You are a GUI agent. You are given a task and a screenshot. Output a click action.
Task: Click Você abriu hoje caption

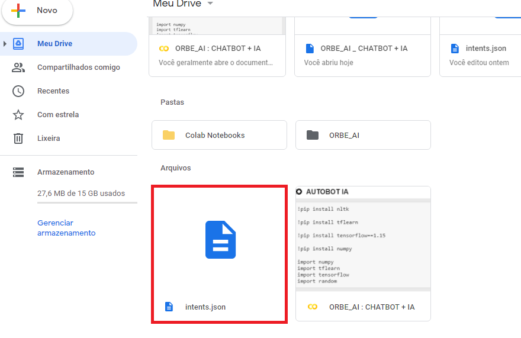[x=329, y=63]
